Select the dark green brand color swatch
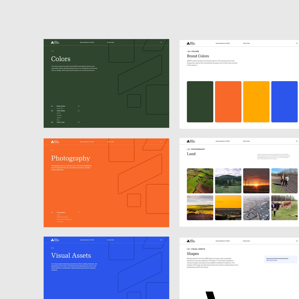 pos(200,102)
